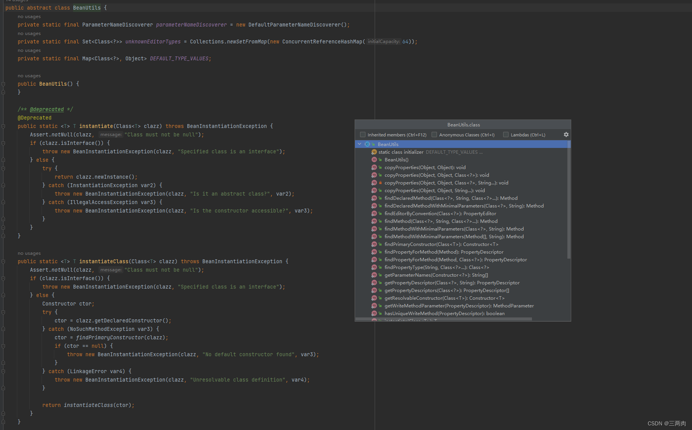Collapse the BeanUtils root node arrow

[x=360, y=144]
